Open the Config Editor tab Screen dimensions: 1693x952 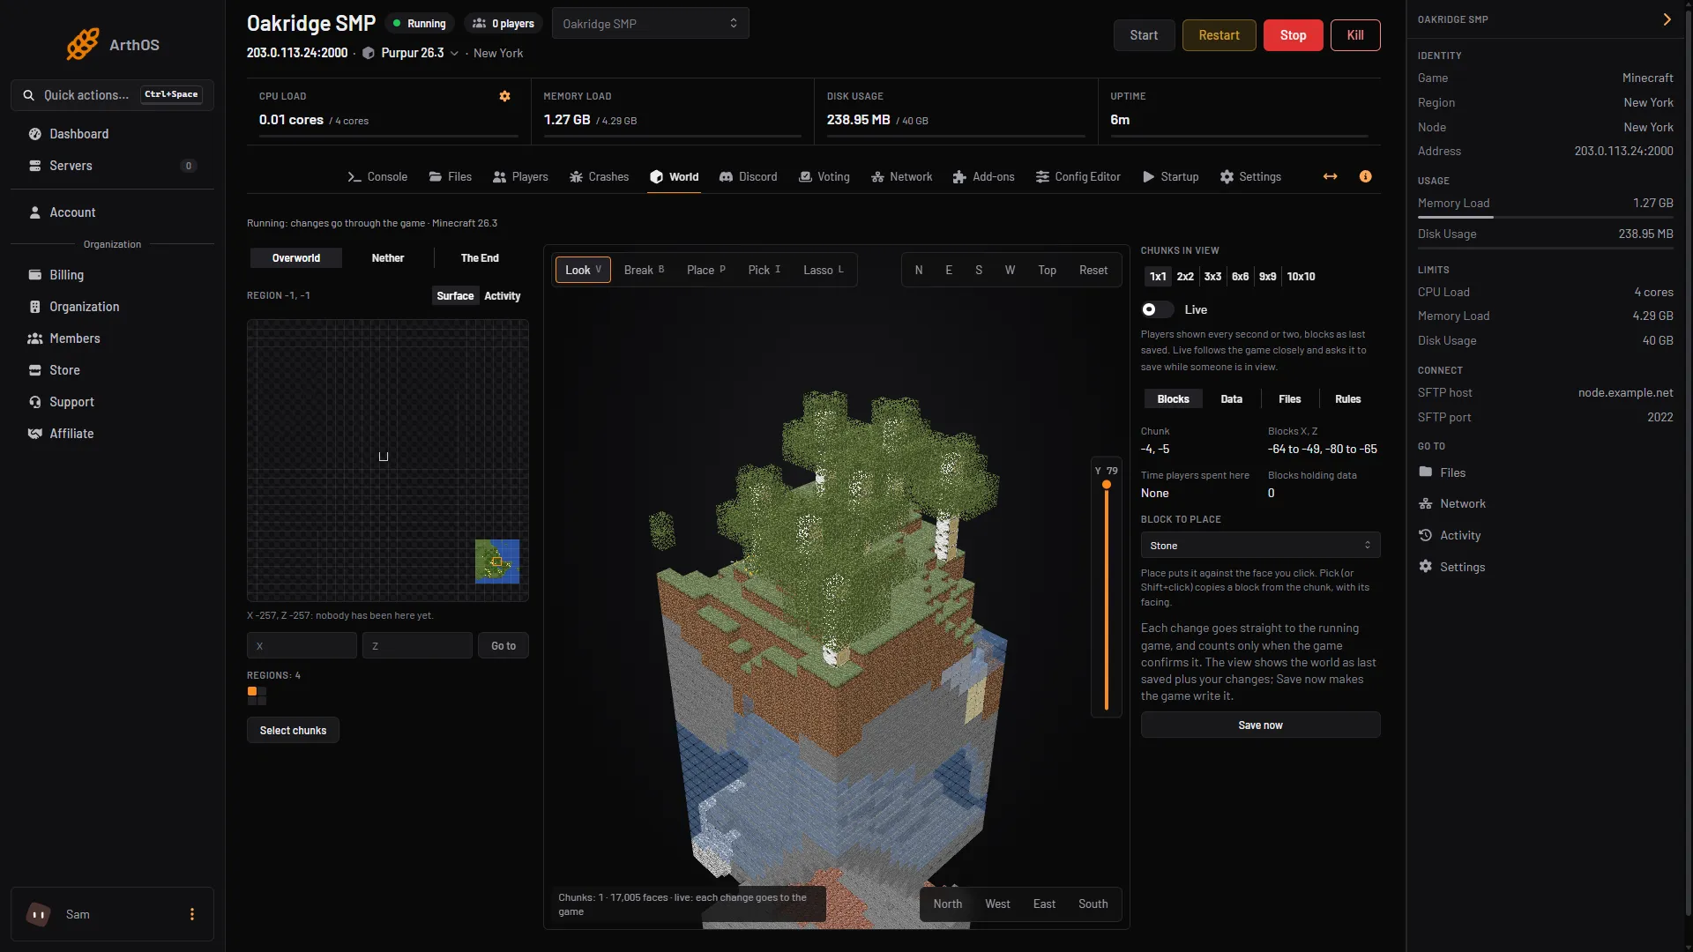click(x=1078, y=176)
